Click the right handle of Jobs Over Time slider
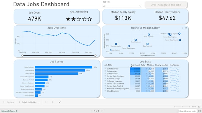The image size is (202, 113). pyautogui.click(x=95, y=55)
